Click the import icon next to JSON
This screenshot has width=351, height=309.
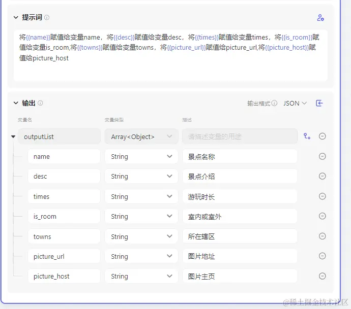[319, 103]
